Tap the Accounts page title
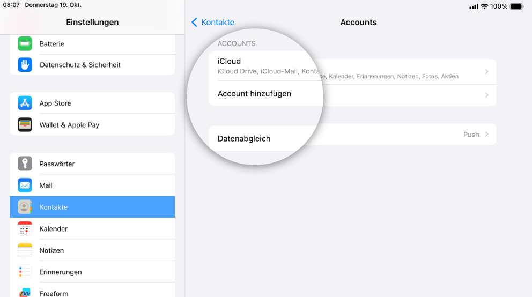The width and height of the screenshot is (532, 297). pyautogui.click(x=358, y=23)
